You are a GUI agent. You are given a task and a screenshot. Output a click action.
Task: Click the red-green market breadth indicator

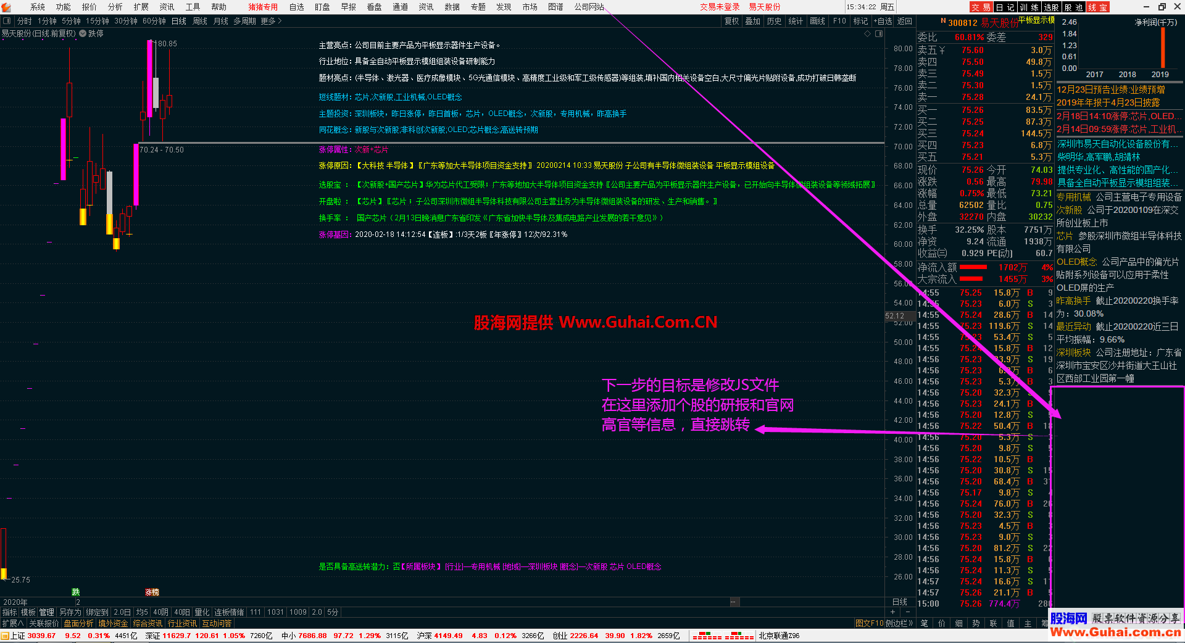723,636
